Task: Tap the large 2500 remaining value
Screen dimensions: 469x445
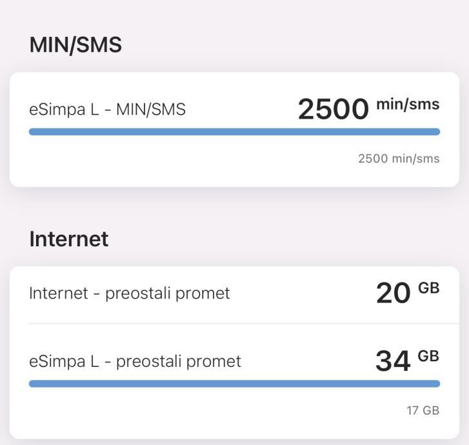Action: point(333,110)
